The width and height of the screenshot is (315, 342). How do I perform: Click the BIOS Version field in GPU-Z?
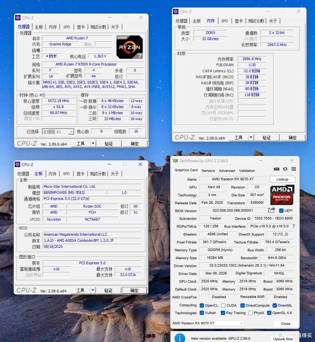233,211
